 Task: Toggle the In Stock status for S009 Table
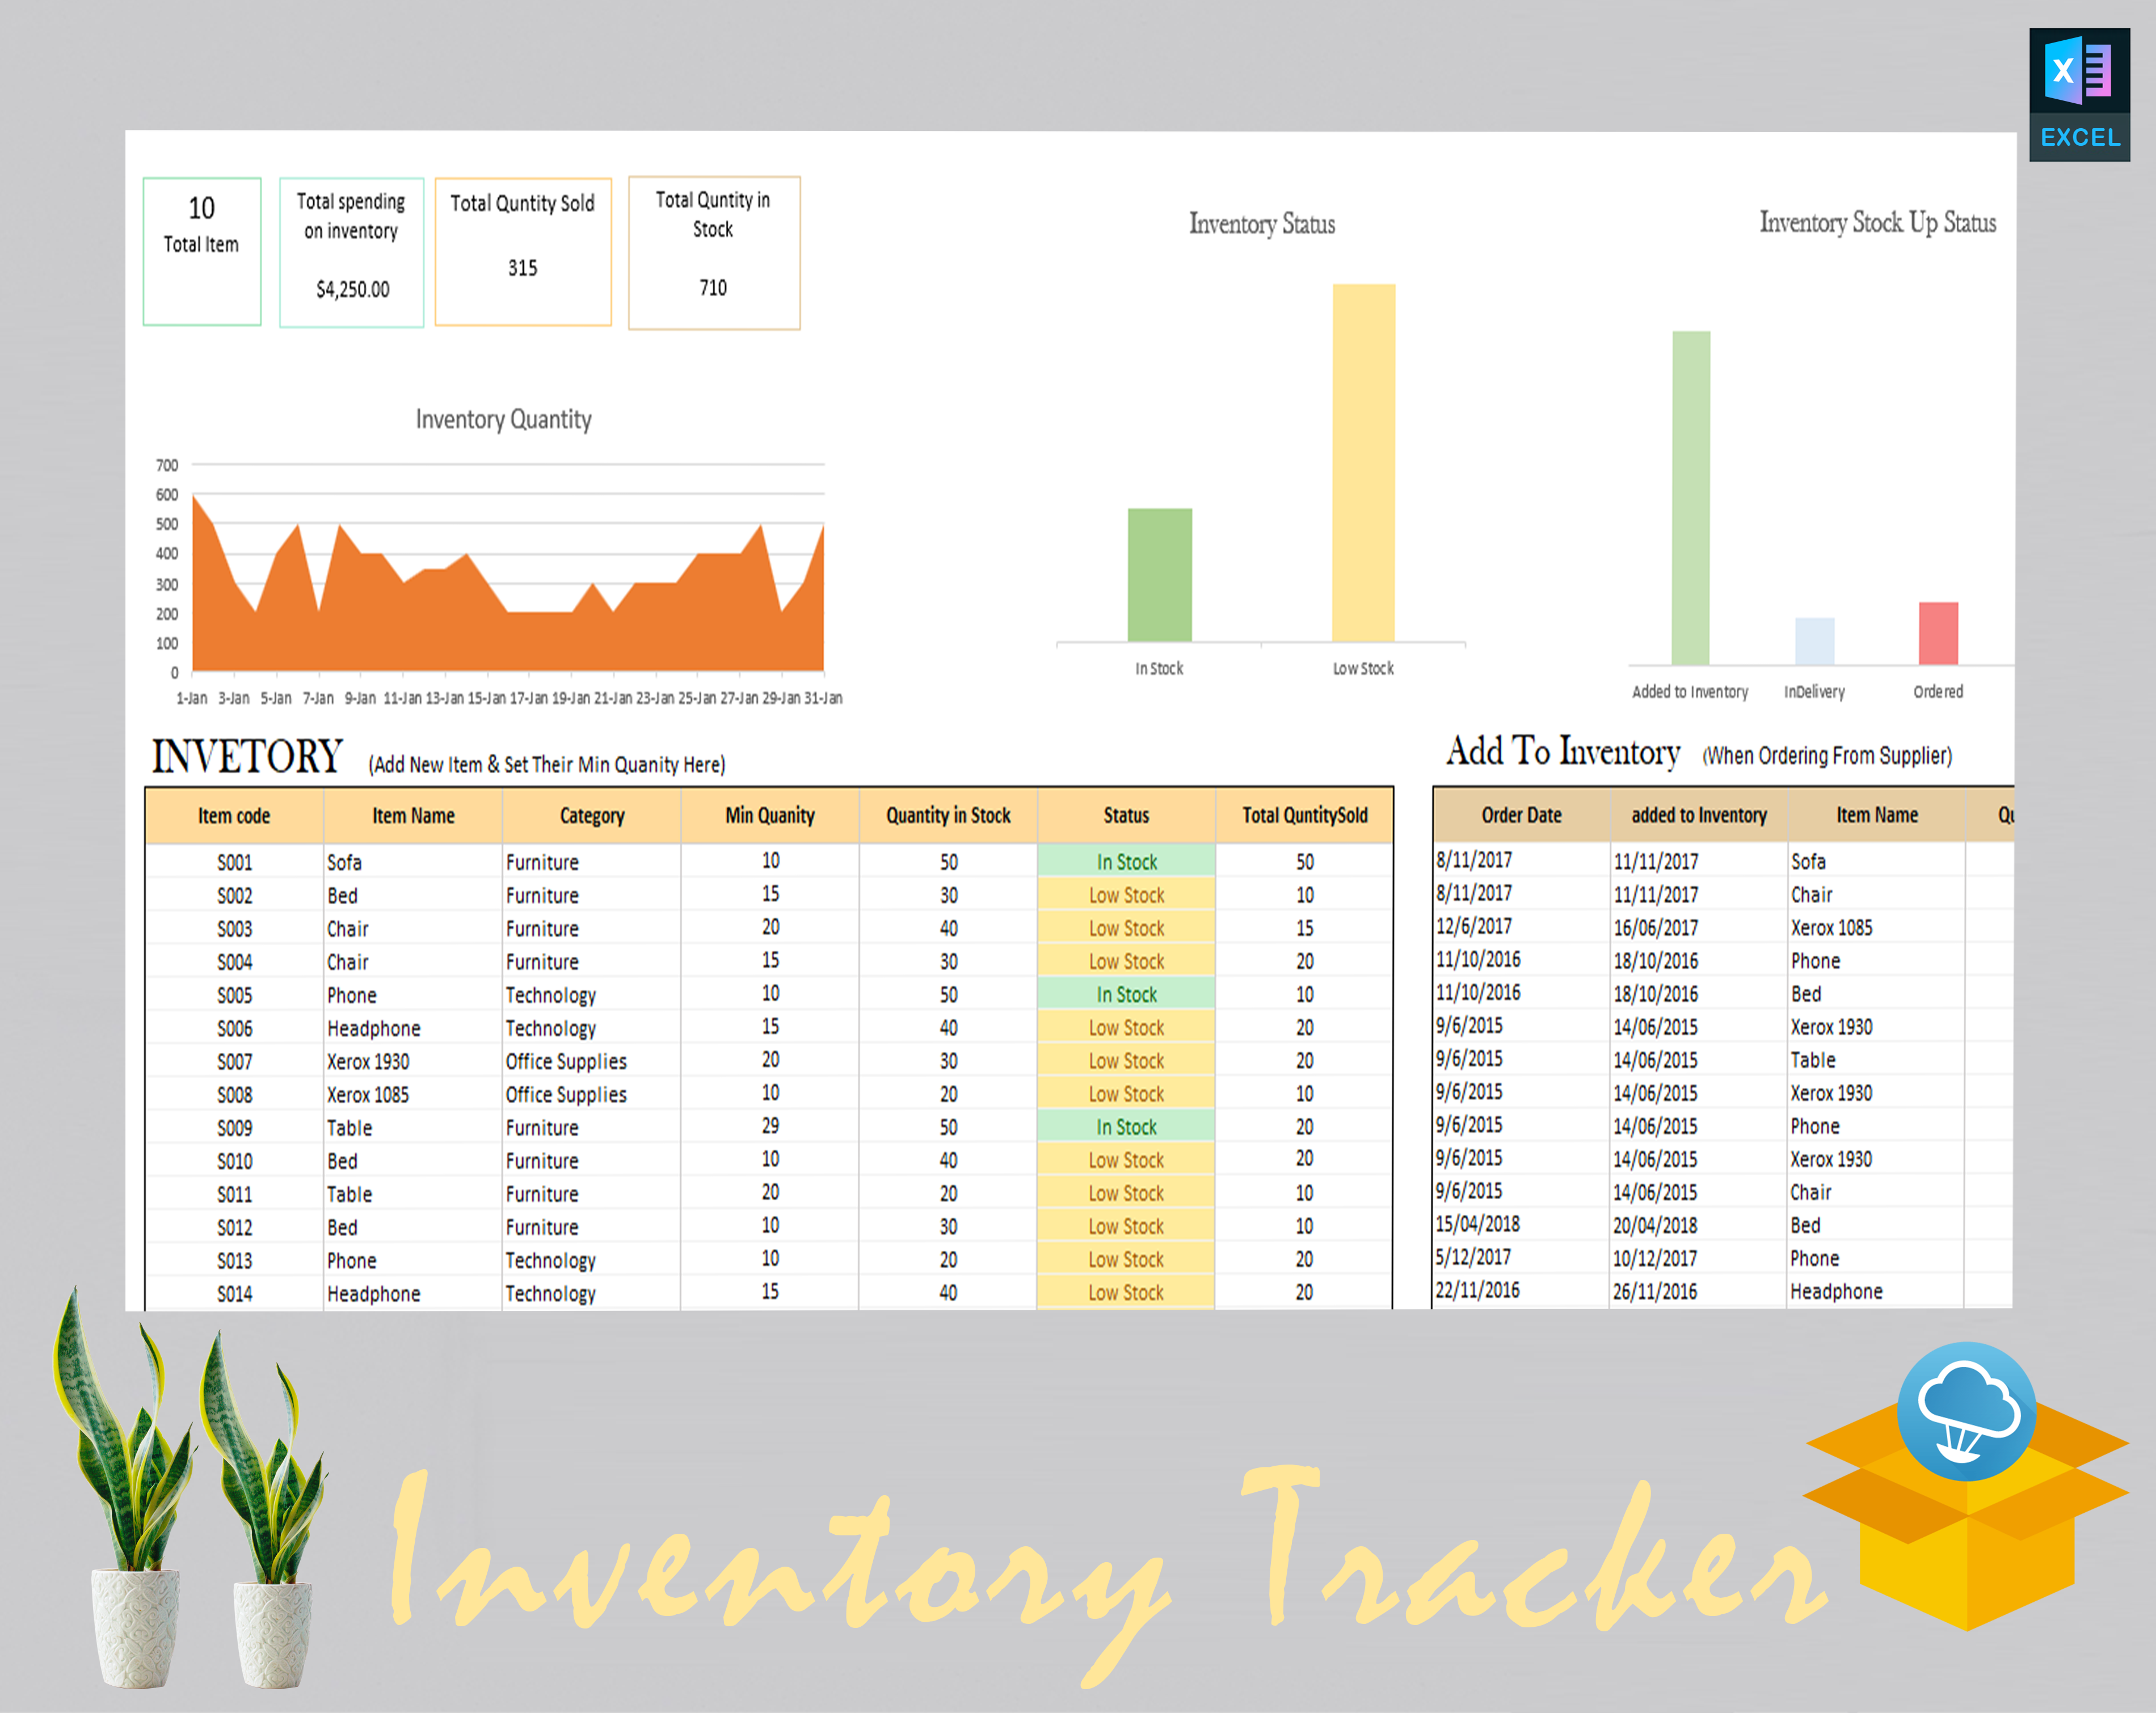click(x=1126, y=1127)
